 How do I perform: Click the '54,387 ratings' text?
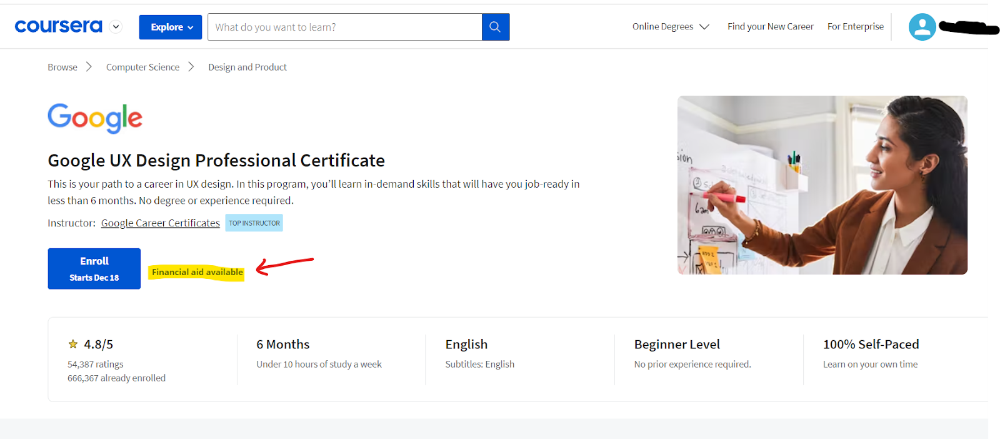(x=96, y=364)
